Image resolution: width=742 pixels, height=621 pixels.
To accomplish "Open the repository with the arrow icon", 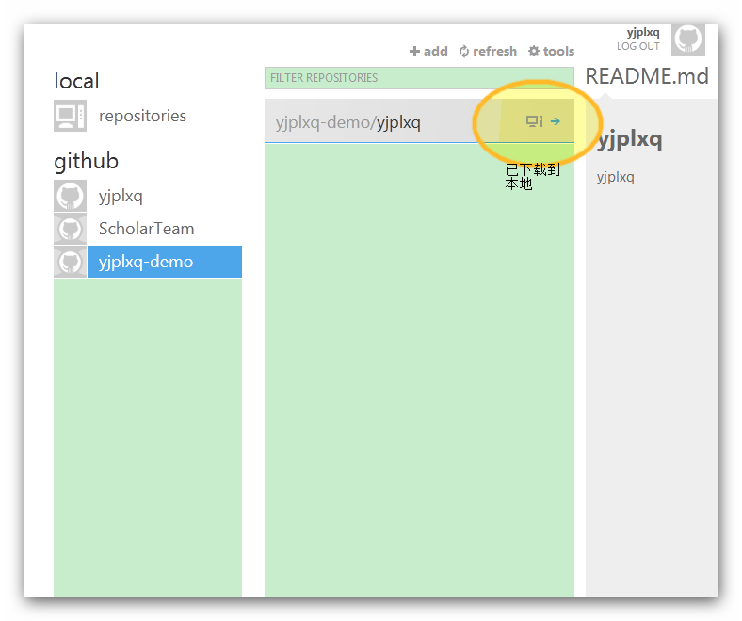I will click(556, 121).
